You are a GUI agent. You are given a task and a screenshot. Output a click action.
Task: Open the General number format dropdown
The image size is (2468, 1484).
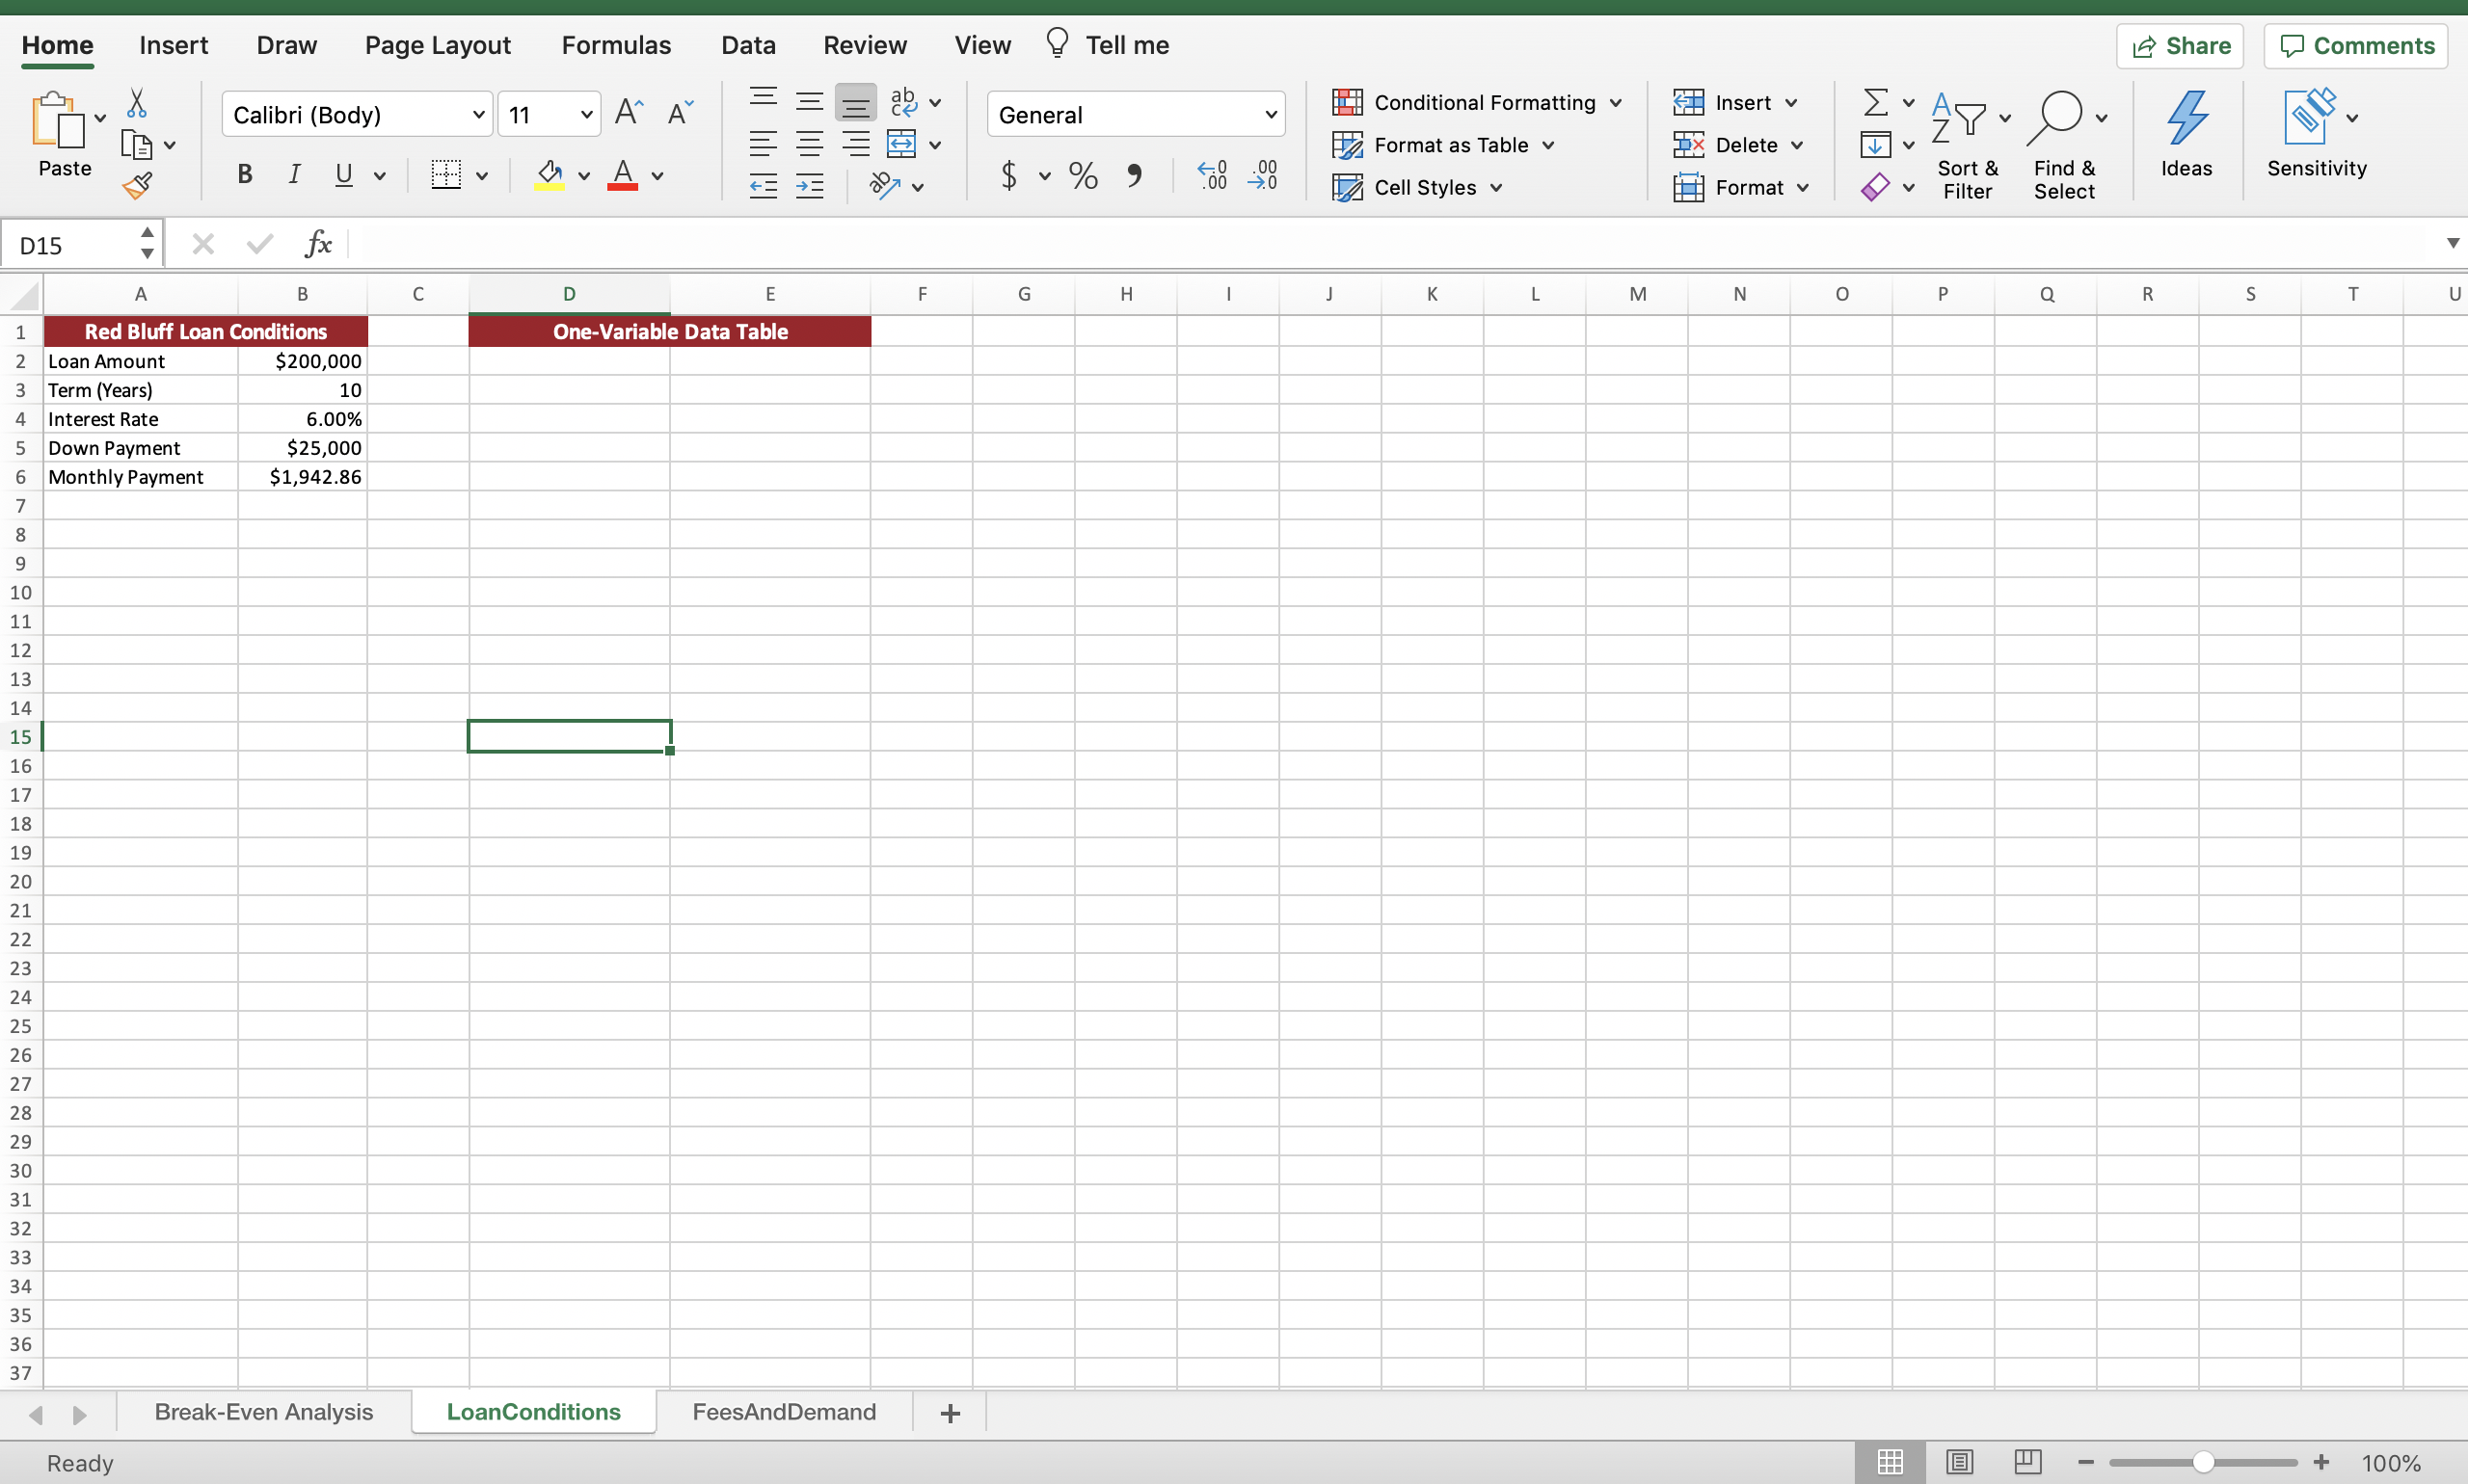[x=1271, y=115]
